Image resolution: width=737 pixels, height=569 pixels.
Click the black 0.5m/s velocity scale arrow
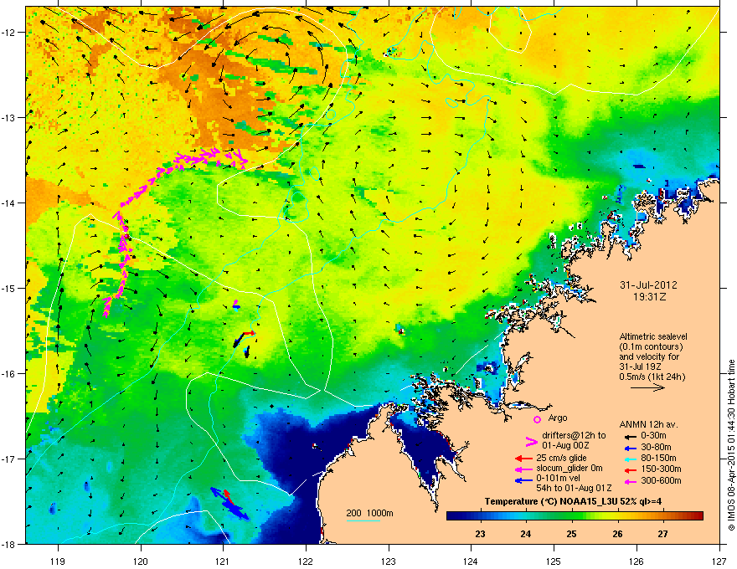point(647,387)
